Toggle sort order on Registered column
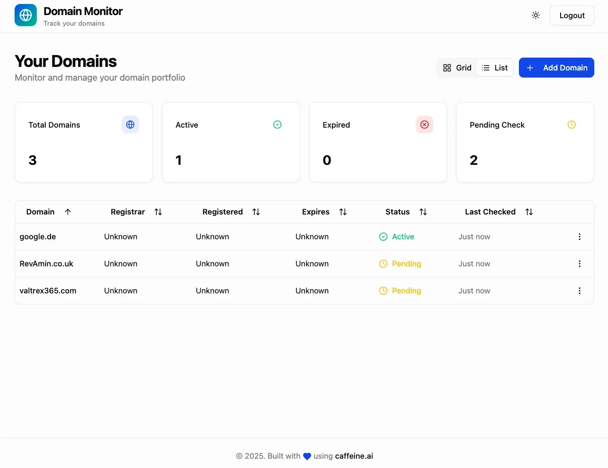The image size is (608, 468). (x=256, y=212)
